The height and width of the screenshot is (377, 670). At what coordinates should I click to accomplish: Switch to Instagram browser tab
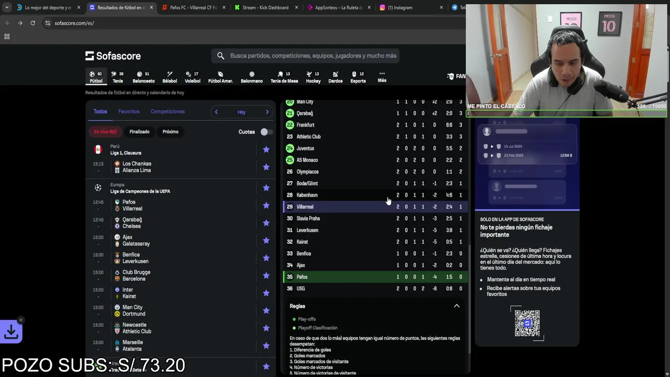410,7
